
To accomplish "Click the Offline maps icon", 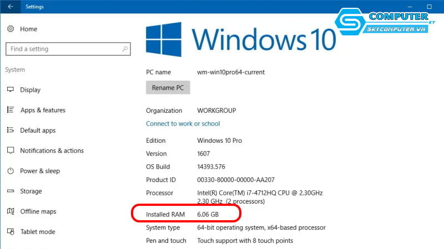I will (x=11, y=211).
